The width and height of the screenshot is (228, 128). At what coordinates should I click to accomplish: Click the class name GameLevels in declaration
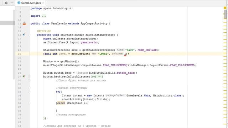[x=59, y=23]
